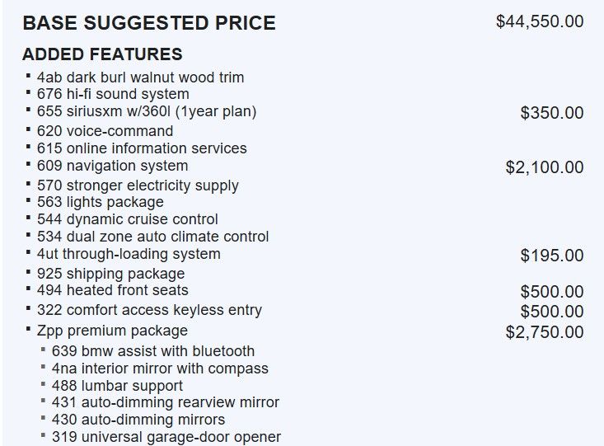Click the $195.00 through-loading price

point(551,256)
